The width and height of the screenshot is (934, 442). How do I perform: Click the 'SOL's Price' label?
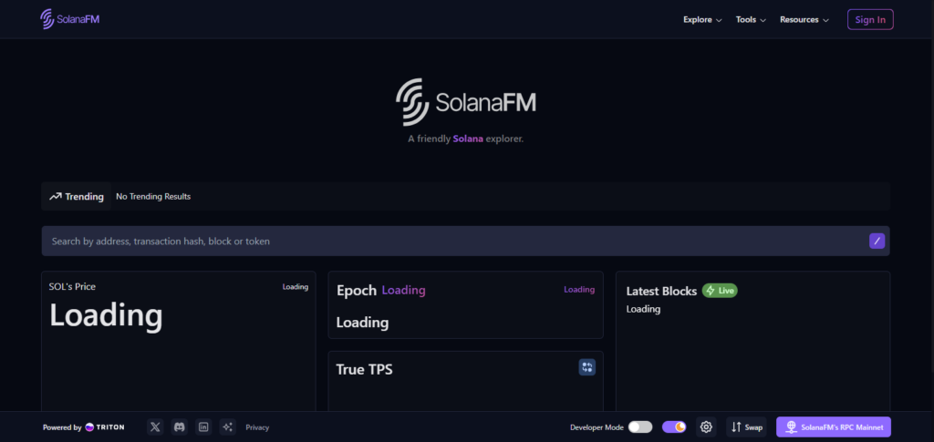[x=72, y=287]
